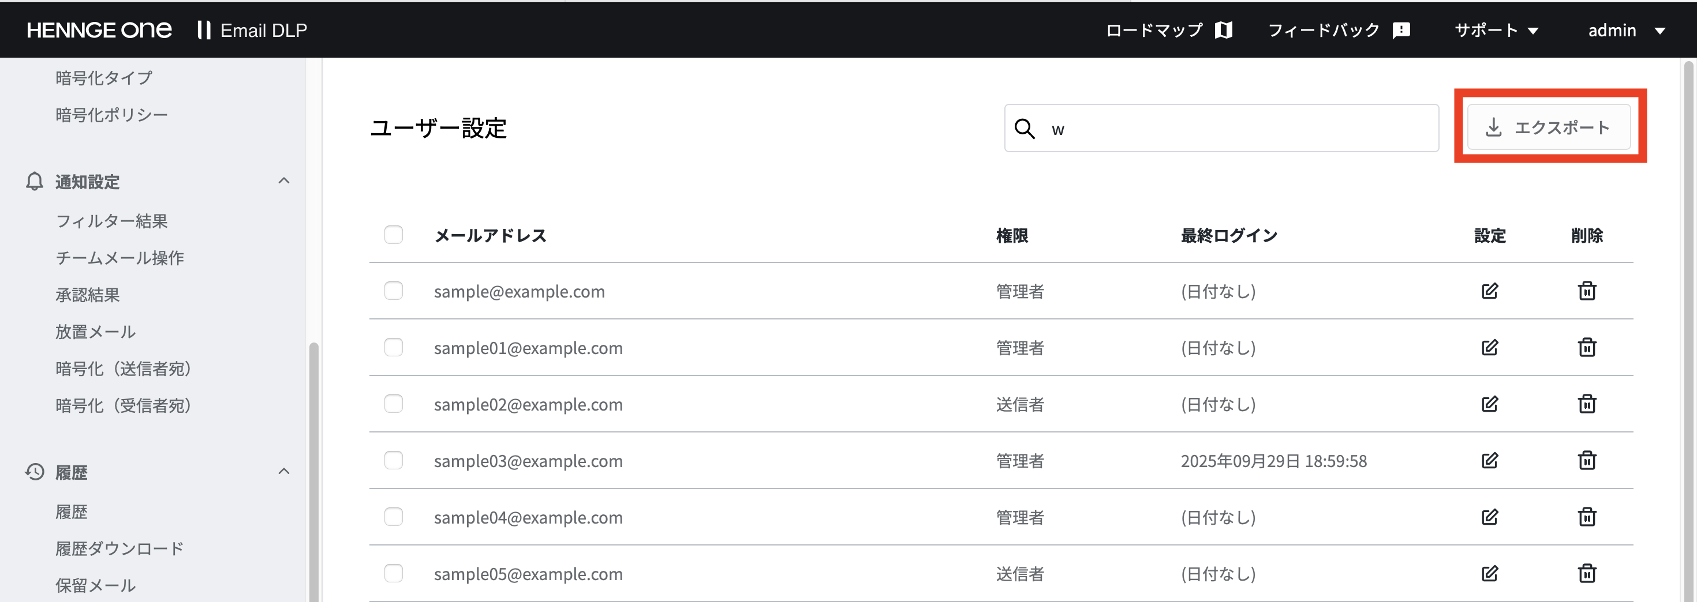Open 暗号化（受信者宛） in sidebar

(123, 405)
